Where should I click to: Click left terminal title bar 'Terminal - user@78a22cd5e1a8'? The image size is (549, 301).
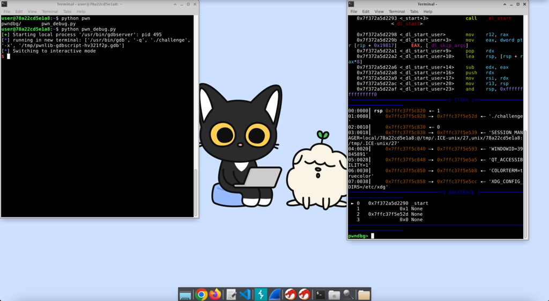coord(90,4)
